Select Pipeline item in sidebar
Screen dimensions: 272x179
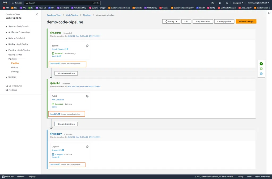15,63
